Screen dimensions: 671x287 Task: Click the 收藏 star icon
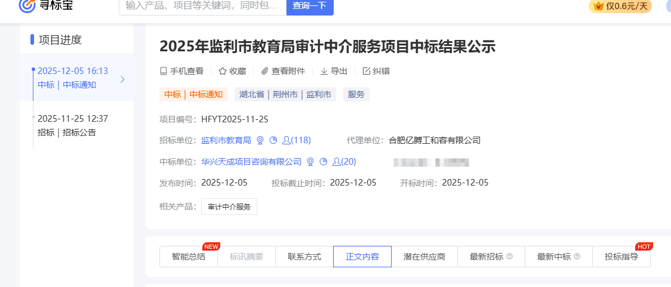click(223, 71)
